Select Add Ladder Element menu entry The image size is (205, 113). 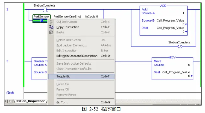click(x=81, y=45)
